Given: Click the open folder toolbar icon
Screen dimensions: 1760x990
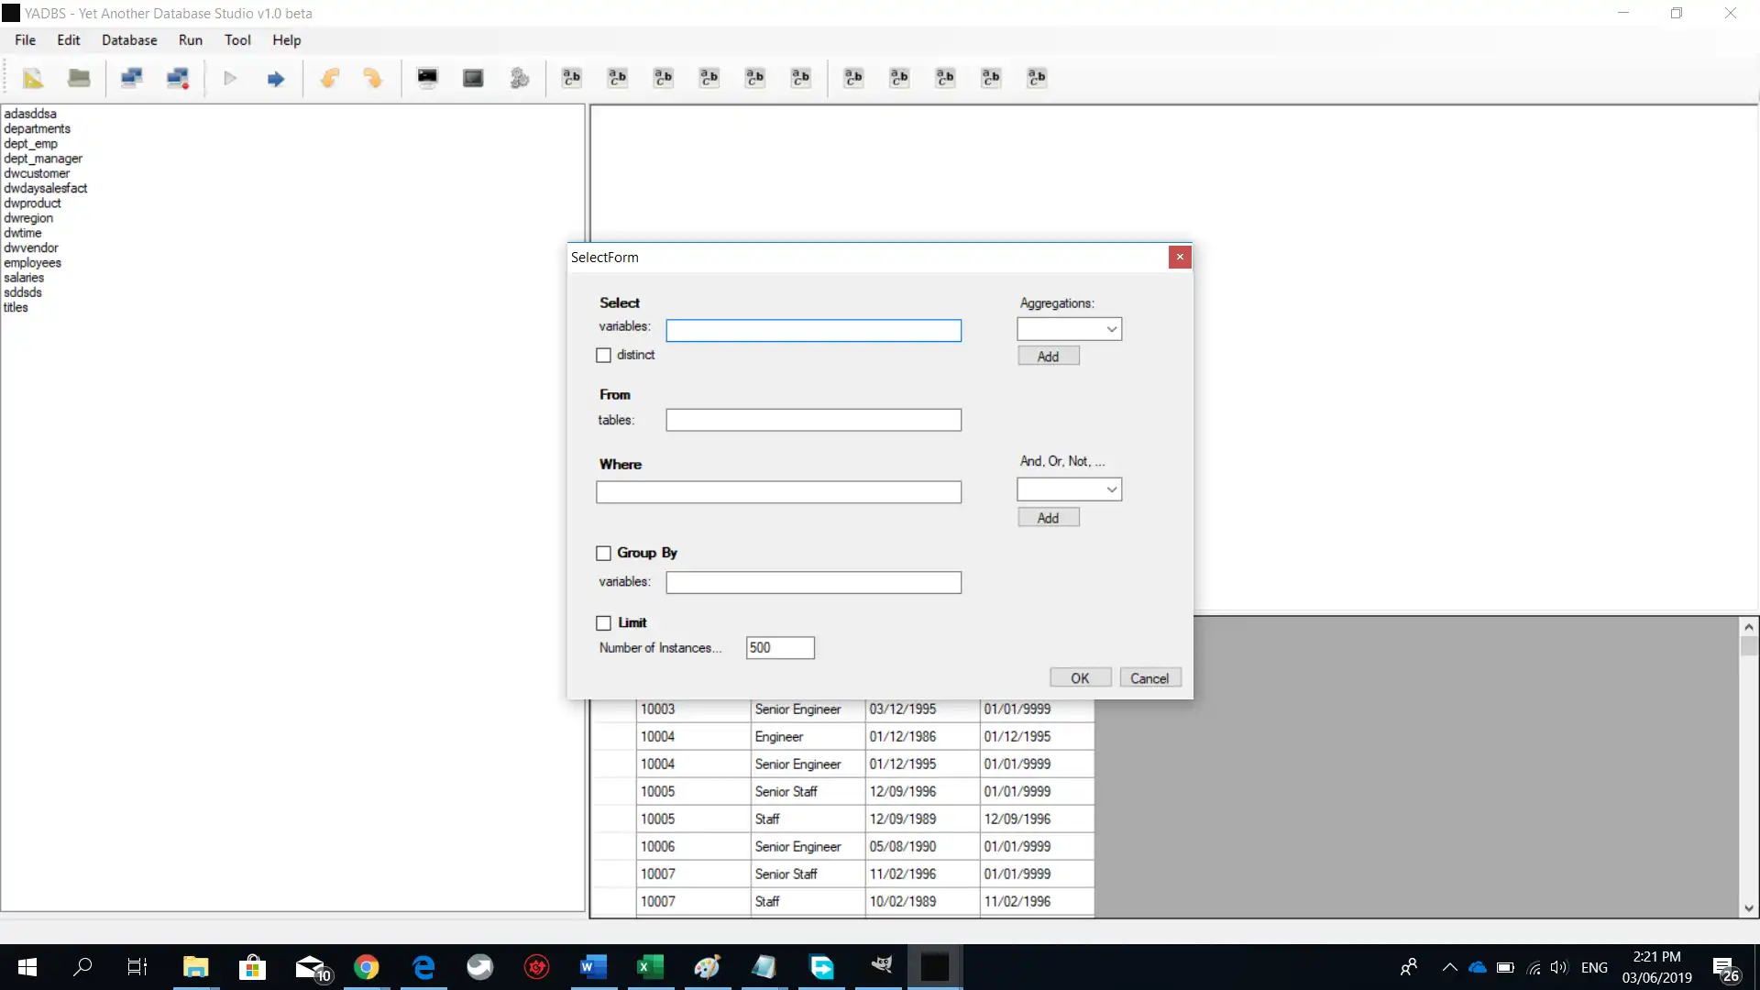Looking at the screenshot, I should pos(79,78).
